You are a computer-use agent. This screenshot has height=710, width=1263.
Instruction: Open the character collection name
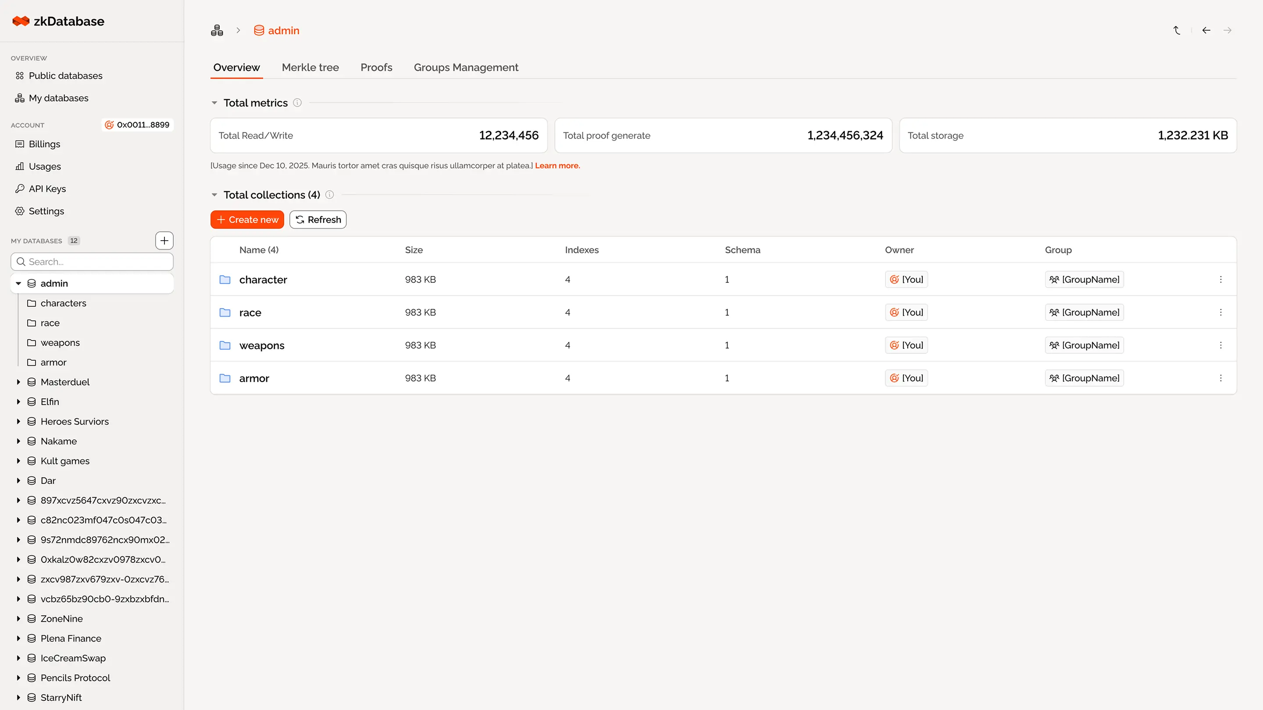coord(263,280)
